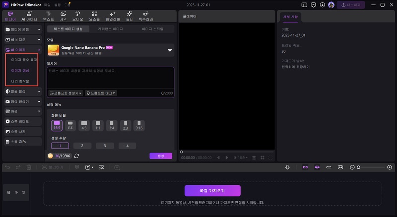This screenshot has height=217, width=397.
Task: Open the 미디어 media tab
Action: (10, 16)
